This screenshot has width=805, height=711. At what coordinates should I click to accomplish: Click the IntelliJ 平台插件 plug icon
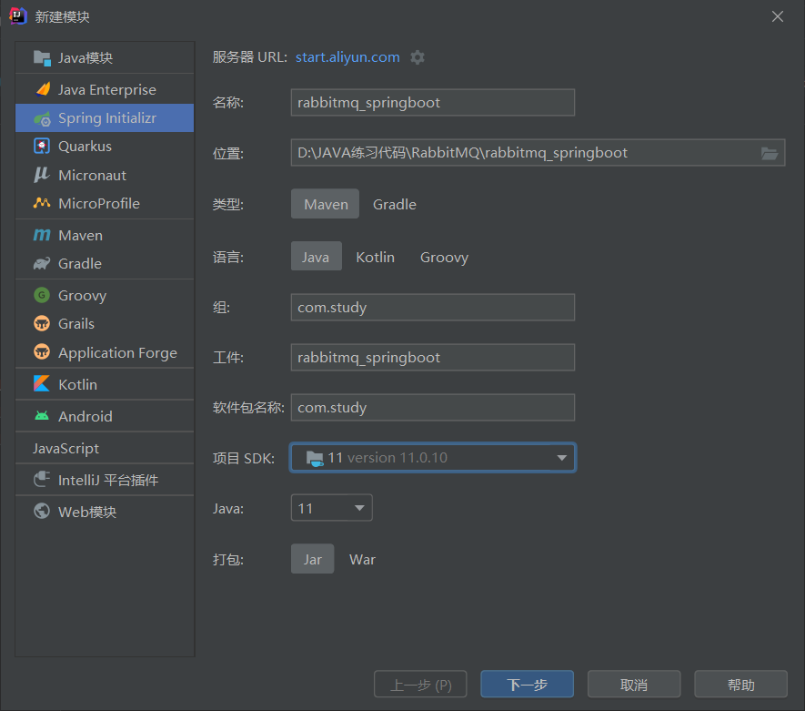click(x=42, y=480)
